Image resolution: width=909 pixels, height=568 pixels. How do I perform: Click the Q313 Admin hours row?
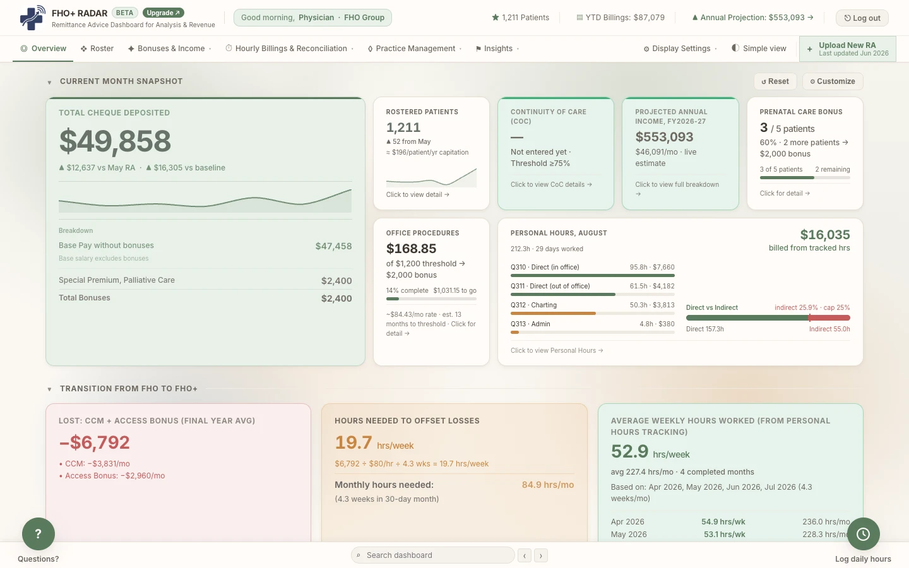tap(593, 327)
